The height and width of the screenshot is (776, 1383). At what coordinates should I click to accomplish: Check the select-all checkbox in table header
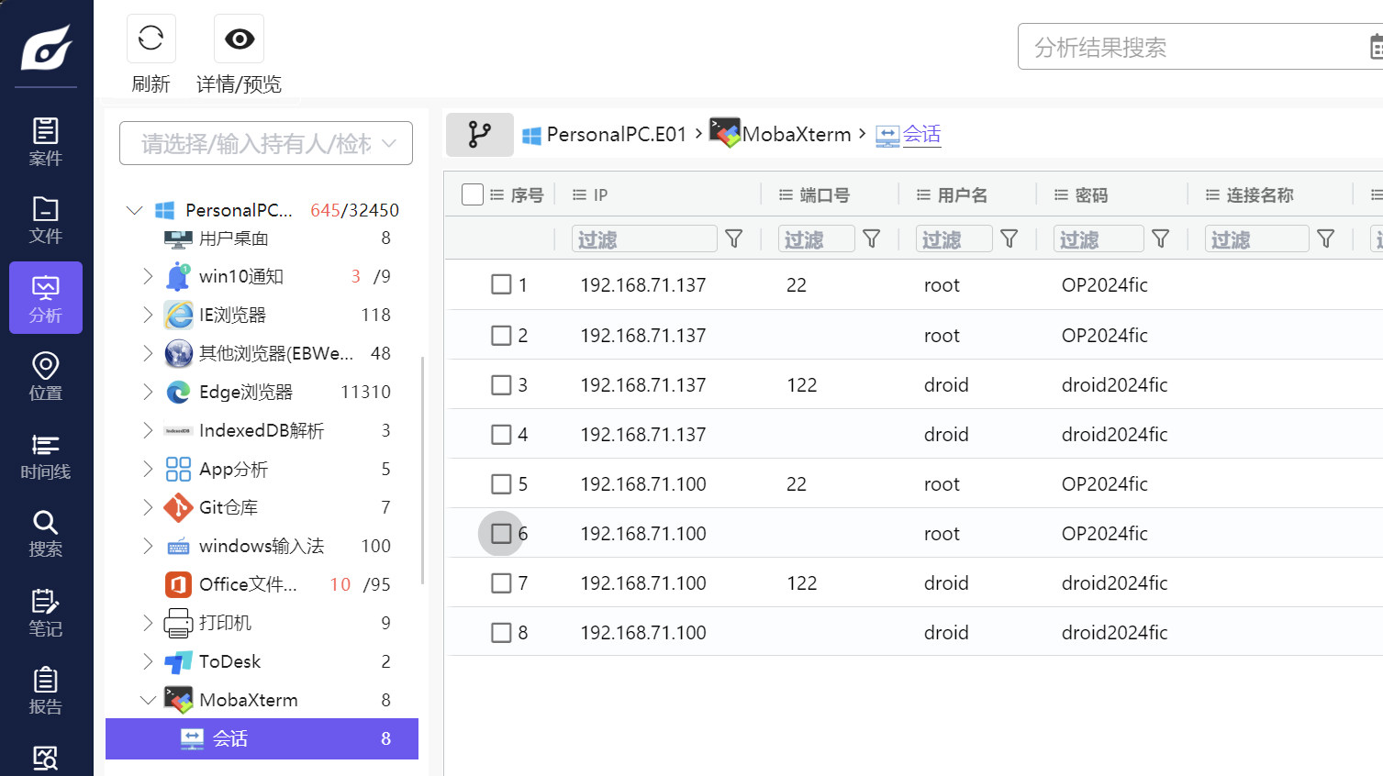click(x=473, y=194)
